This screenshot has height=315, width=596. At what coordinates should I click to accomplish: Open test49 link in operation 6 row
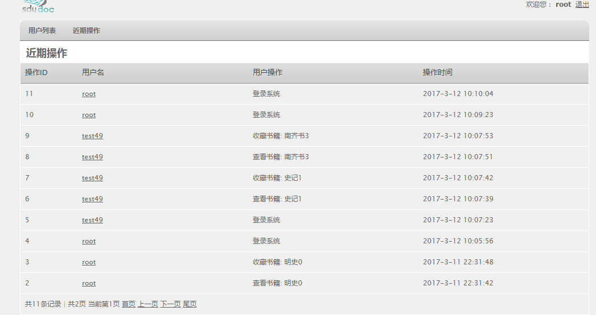(x=92, y=199)
